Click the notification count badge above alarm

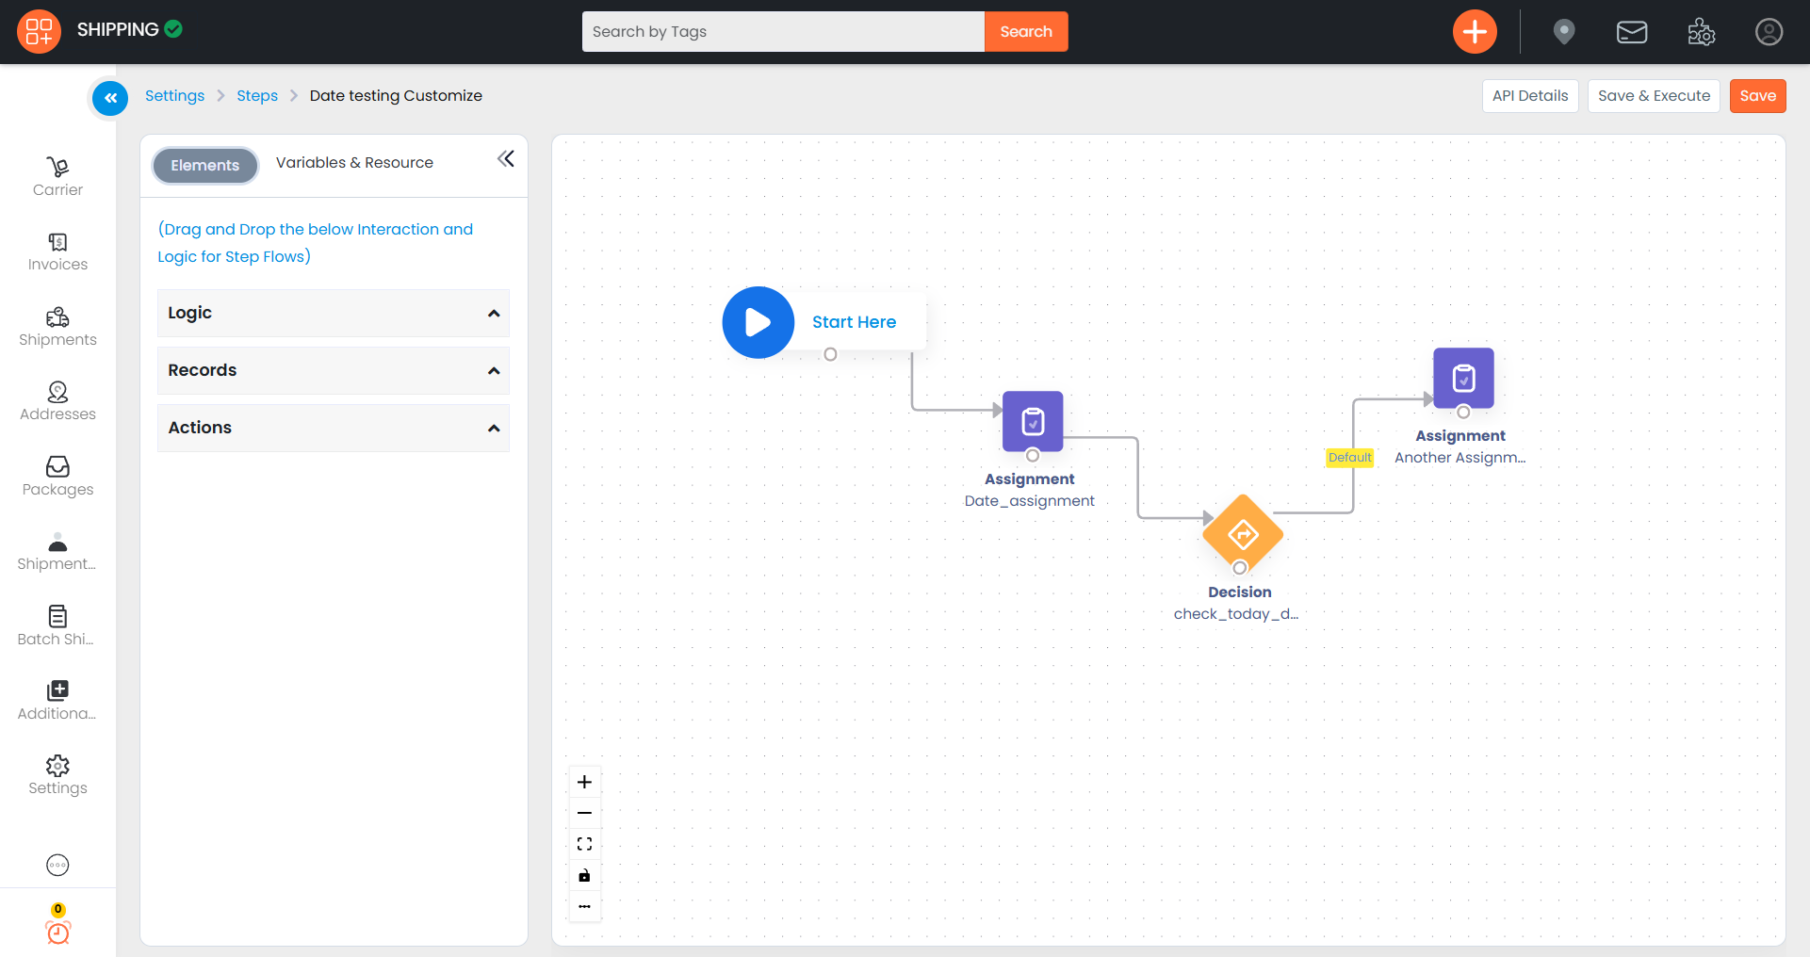click(x=58, y=910)
